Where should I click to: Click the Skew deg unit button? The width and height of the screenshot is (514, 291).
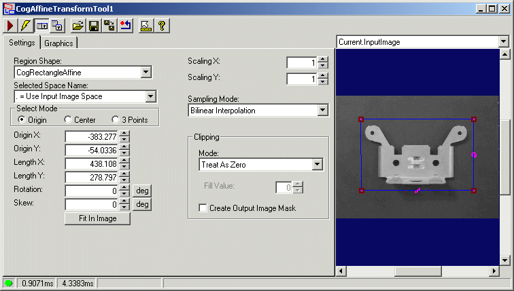pyautogui.click(x=142, y=204)
